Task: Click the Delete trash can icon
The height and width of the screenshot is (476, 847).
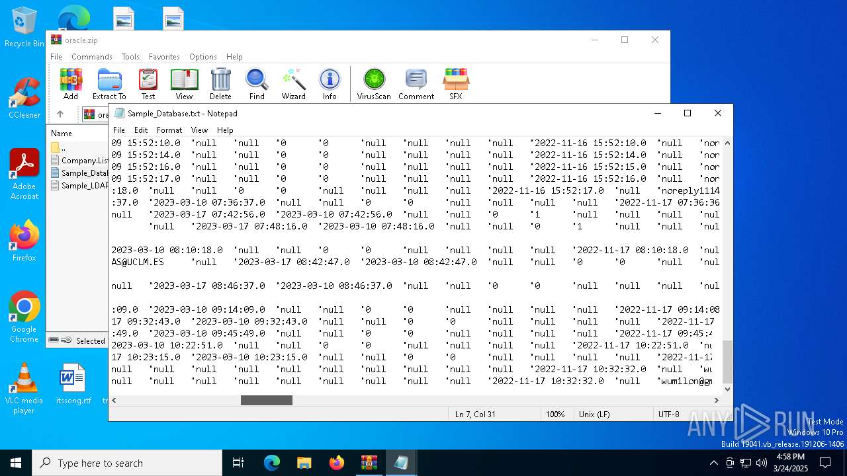Action: (220, 84)
